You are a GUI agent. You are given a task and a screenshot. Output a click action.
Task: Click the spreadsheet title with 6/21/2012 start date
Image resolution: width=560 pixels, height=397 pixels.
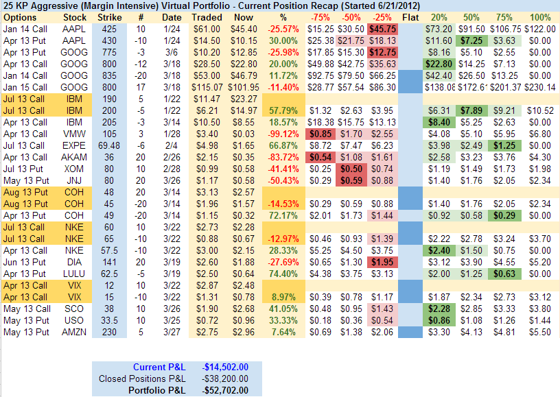click(x=202, y=5)
